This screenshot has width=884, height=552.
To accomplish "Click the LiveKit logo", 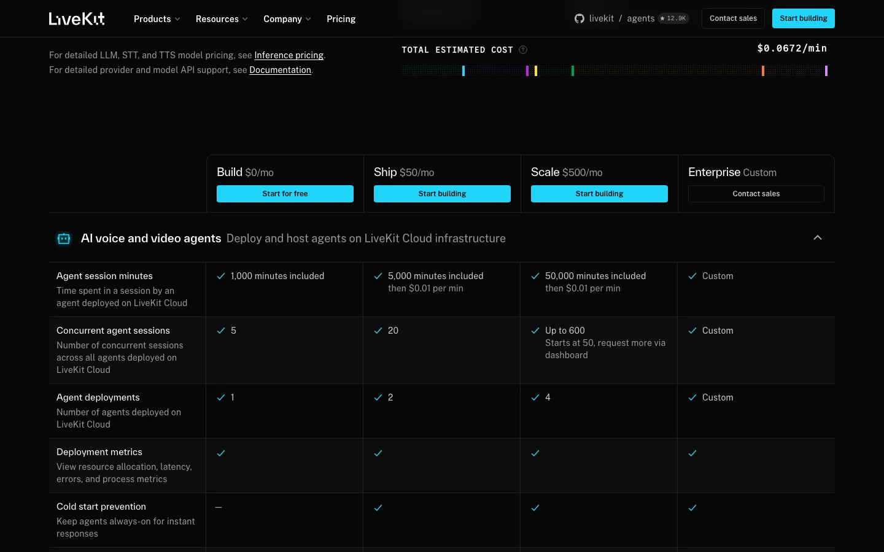I will pos(77,19).
